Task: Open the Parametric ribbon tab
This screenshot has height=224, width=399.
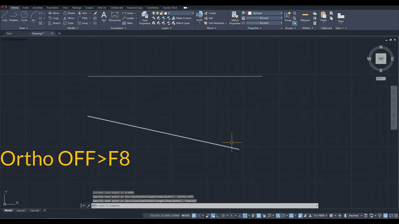Action: point(53,8)
